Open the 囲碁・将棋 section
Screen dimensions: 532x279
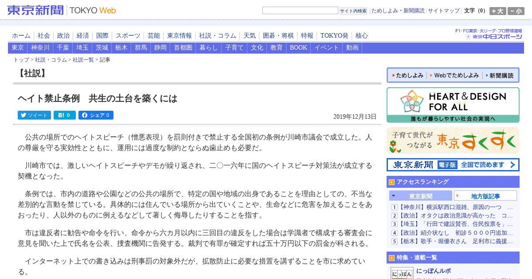pyautogui.click(x=278, y=35)
